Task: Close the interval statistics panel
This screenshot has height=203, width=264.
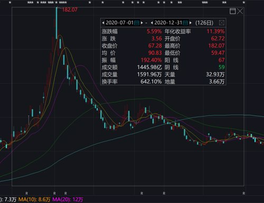Action: tap(222, 23)
